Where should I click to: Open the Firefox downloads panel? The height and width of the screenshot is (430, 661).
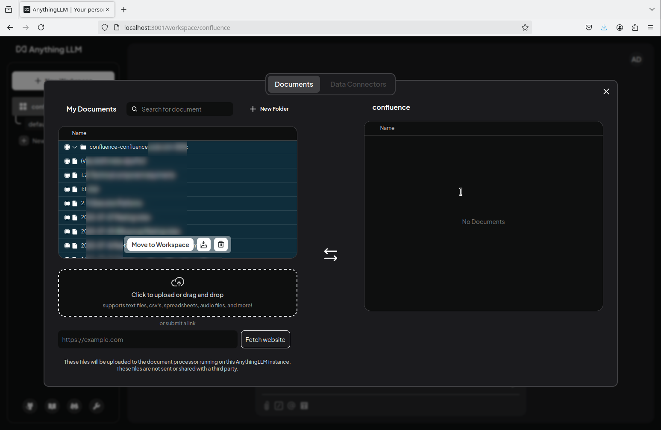point(604,27)
